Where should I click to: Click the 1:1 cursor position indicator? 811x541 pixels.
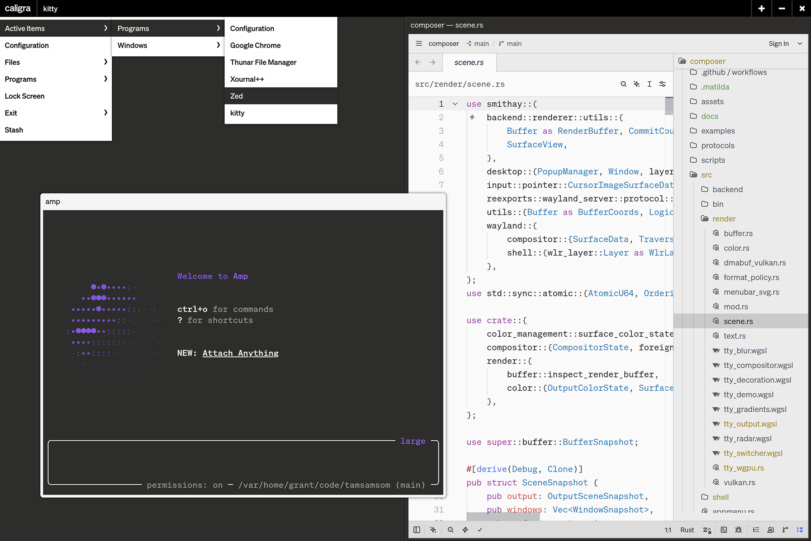(x=668, y=530)
